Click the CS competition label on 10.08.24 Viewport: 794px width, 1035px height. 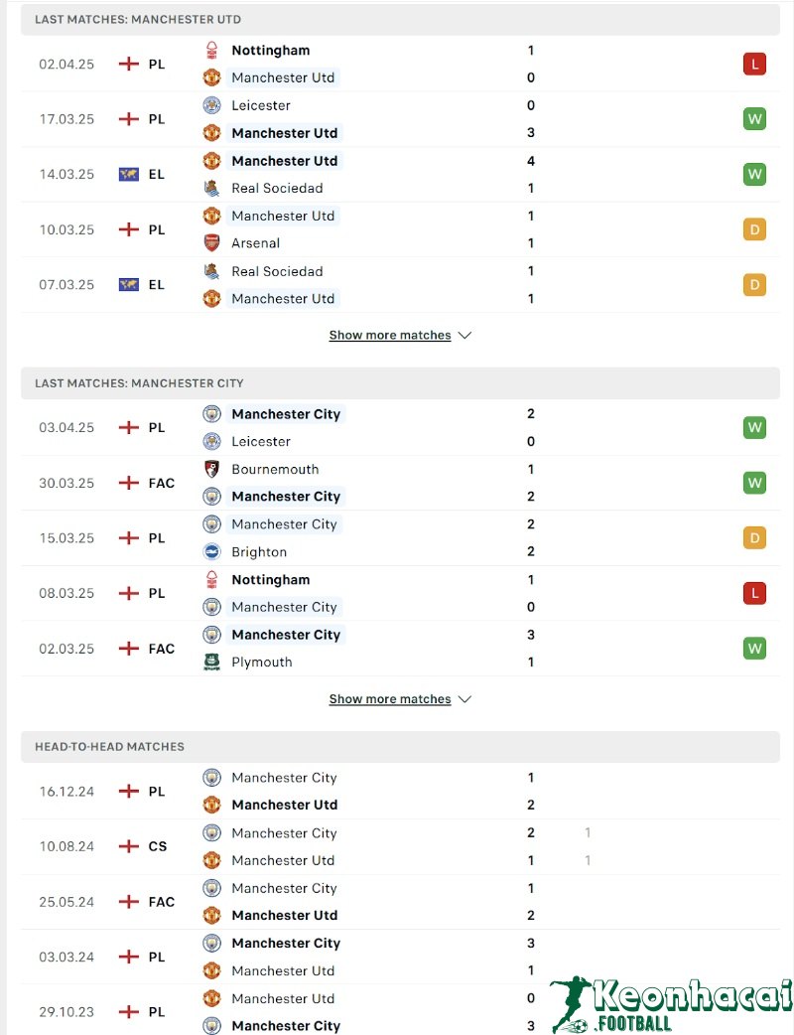158,847
